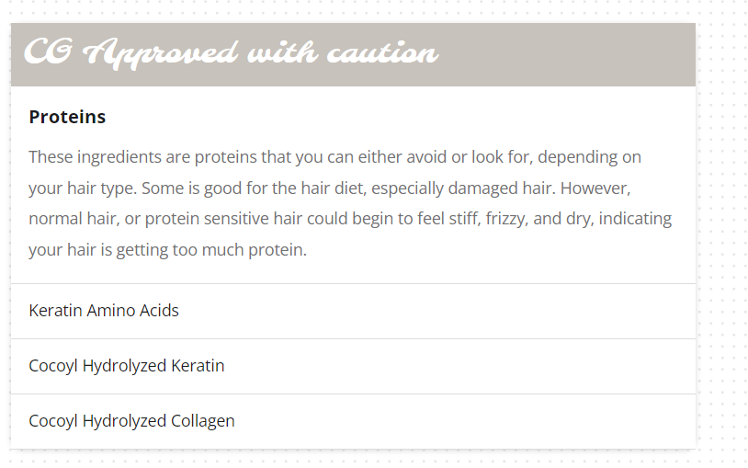Click the word 'However,' in the description
The width and height of the screenshot is (748, 468).
coord(595,188)
